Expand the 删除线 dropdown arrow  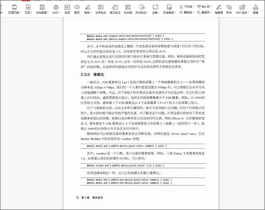(x=193, y=12)
